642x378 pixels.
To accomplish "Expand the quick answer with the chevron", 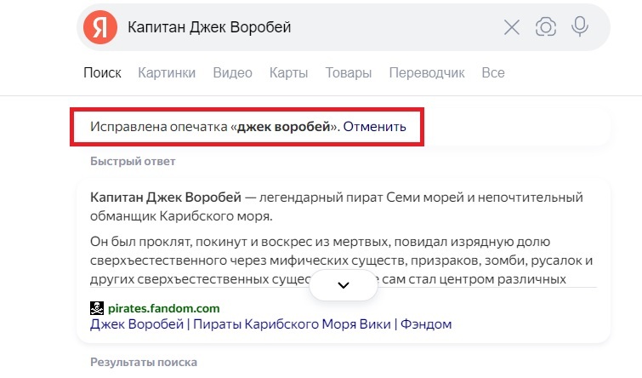I will [344, 285].
